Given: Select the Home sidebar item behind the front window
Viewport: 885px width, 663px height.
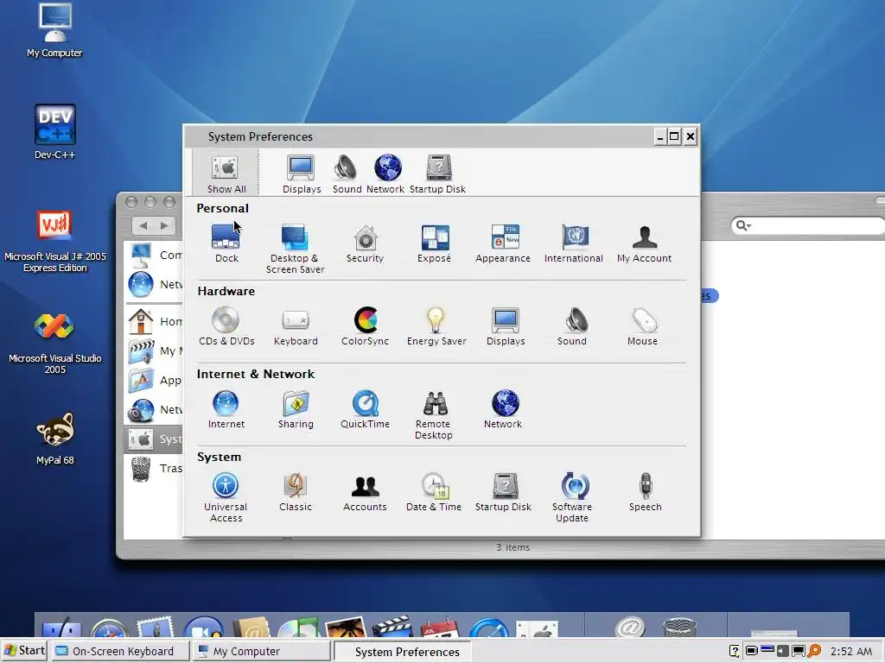Looking at the screenshot, I should coord(155,321).
